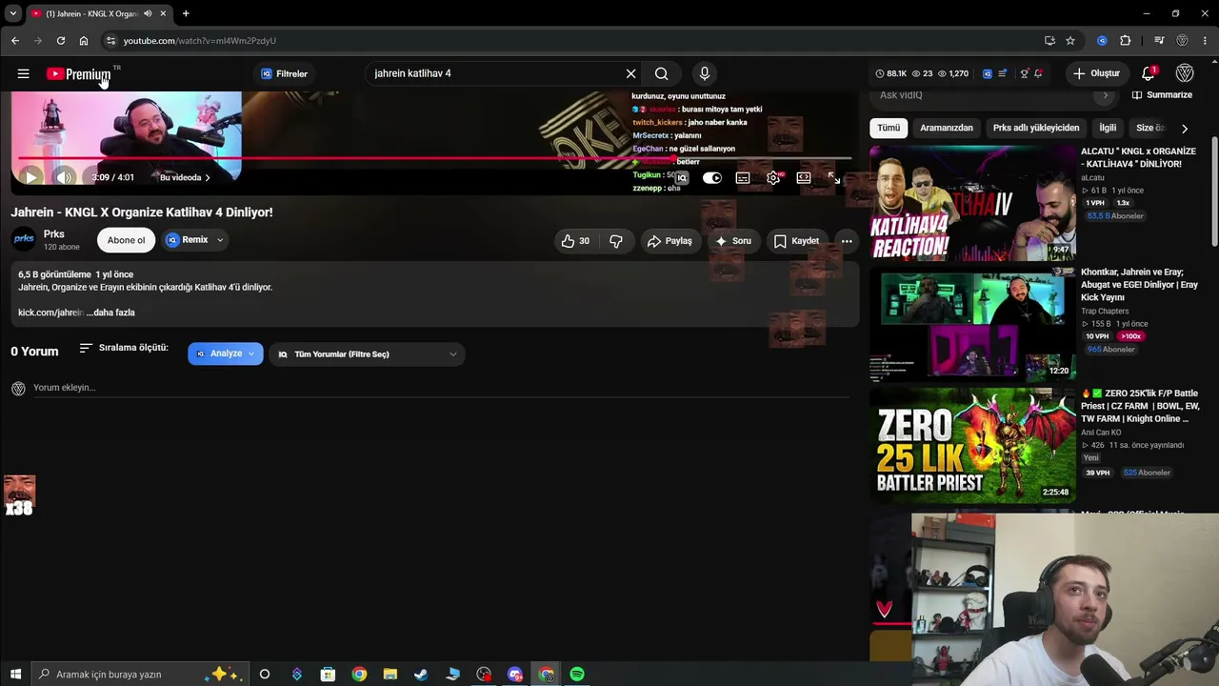Go to YouTube Premium home logo
This screenshot has height=686, width=1219.
[x=79, y=73]
